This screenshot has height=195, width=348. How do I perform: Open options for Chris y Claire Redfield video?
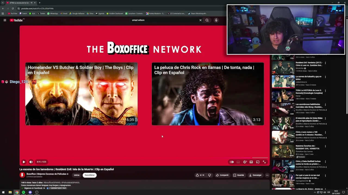[x=325, y=162]
